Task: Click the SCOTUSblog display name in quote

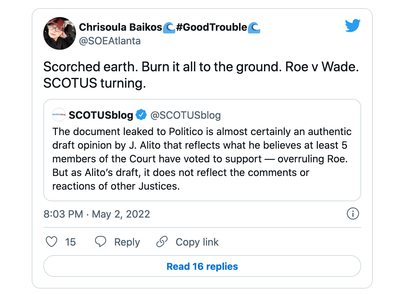Action: (x=101, y=115)
